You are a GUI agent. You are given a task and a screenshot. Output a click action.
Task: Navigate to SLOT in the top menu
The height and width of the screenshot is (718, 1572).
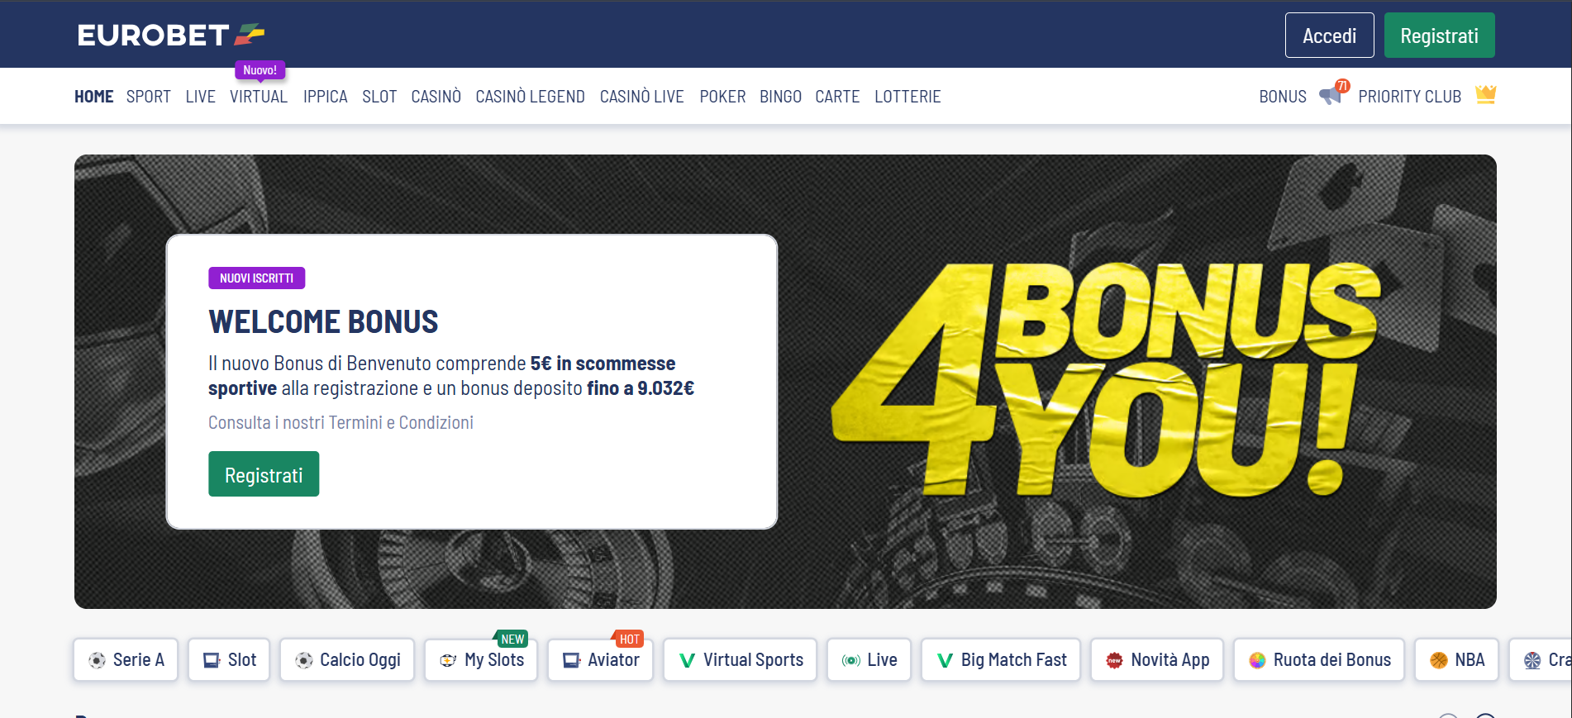coord(379,97)
